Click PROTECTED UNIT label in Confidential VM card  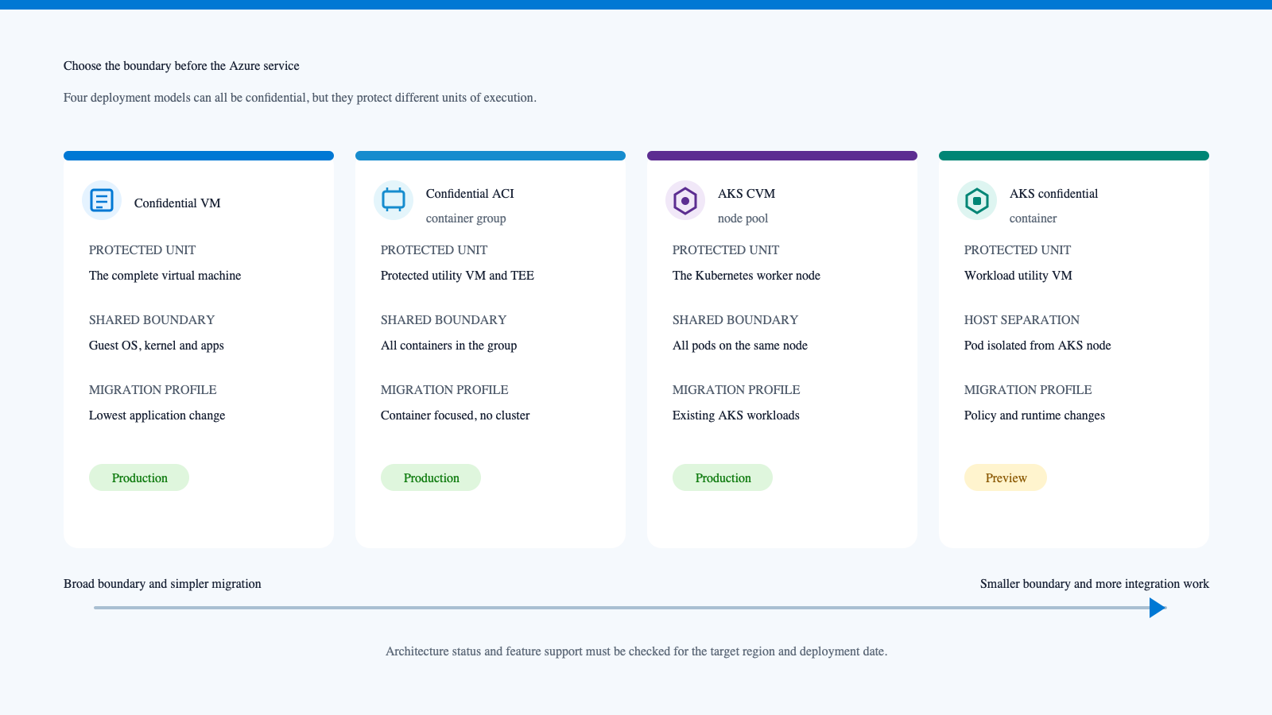(x=142, y=250)
